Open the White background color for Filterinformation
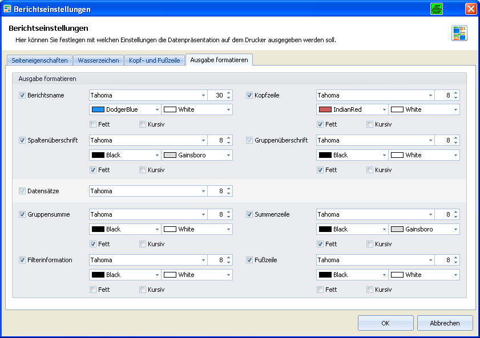 coord(197,275)
